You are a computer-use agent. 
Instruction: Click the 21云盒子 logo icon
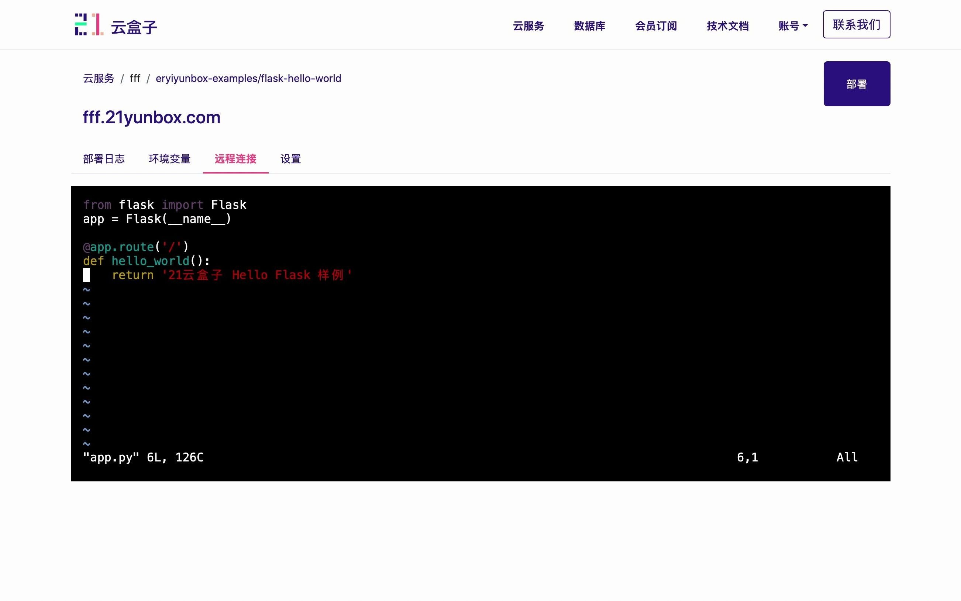pos(89,24)
